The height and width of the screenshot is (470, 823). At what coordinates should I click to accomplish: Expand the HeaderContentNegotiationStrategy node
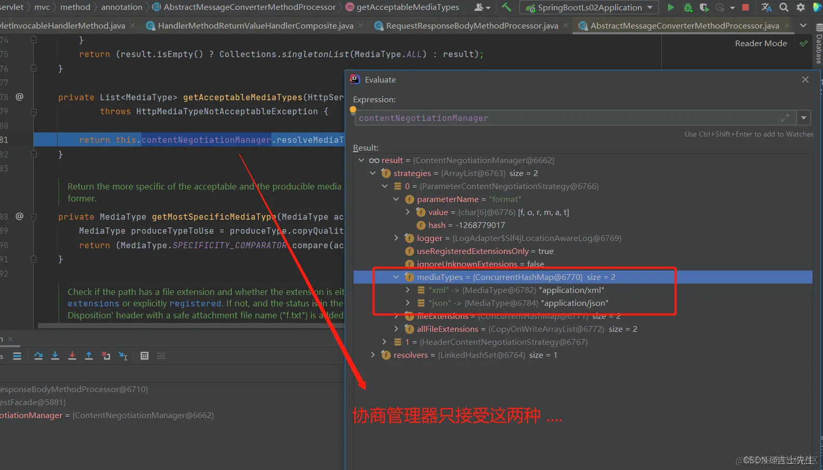pyautogui.click(x=385, y=342)
